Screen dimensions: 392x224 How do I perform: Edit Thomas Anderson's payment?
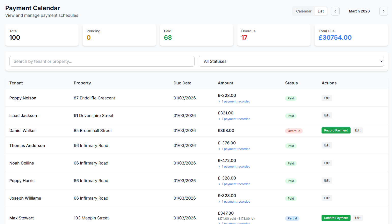(327, 145)
